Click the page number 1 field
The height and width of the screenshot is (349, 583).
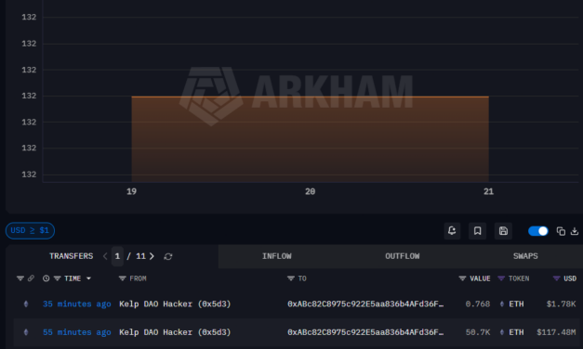point(117,256)
